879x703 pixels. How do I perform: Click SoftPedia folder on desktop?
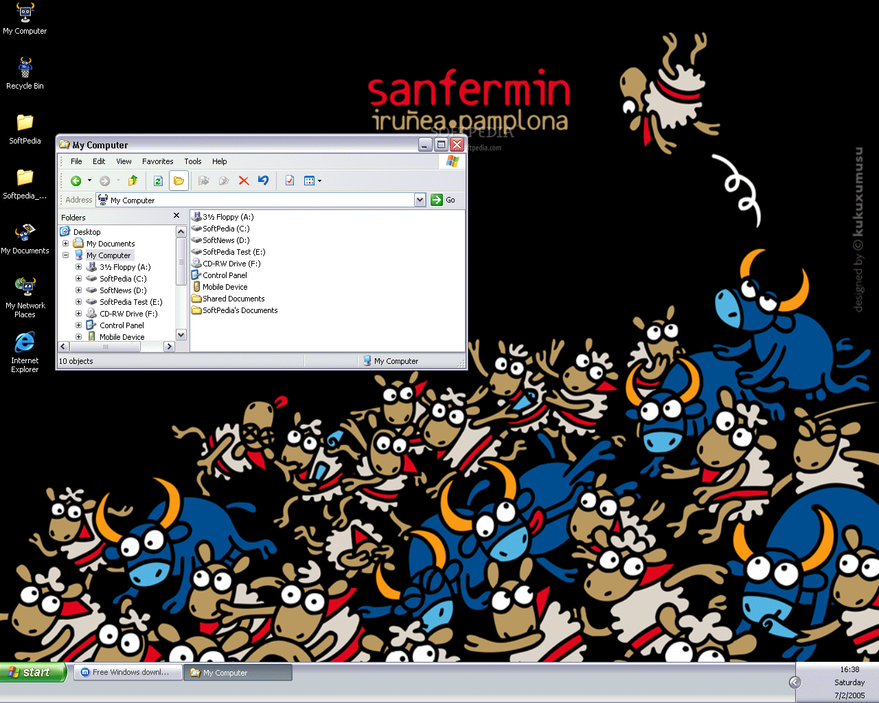pyautogui.click(x=25, y=129)
